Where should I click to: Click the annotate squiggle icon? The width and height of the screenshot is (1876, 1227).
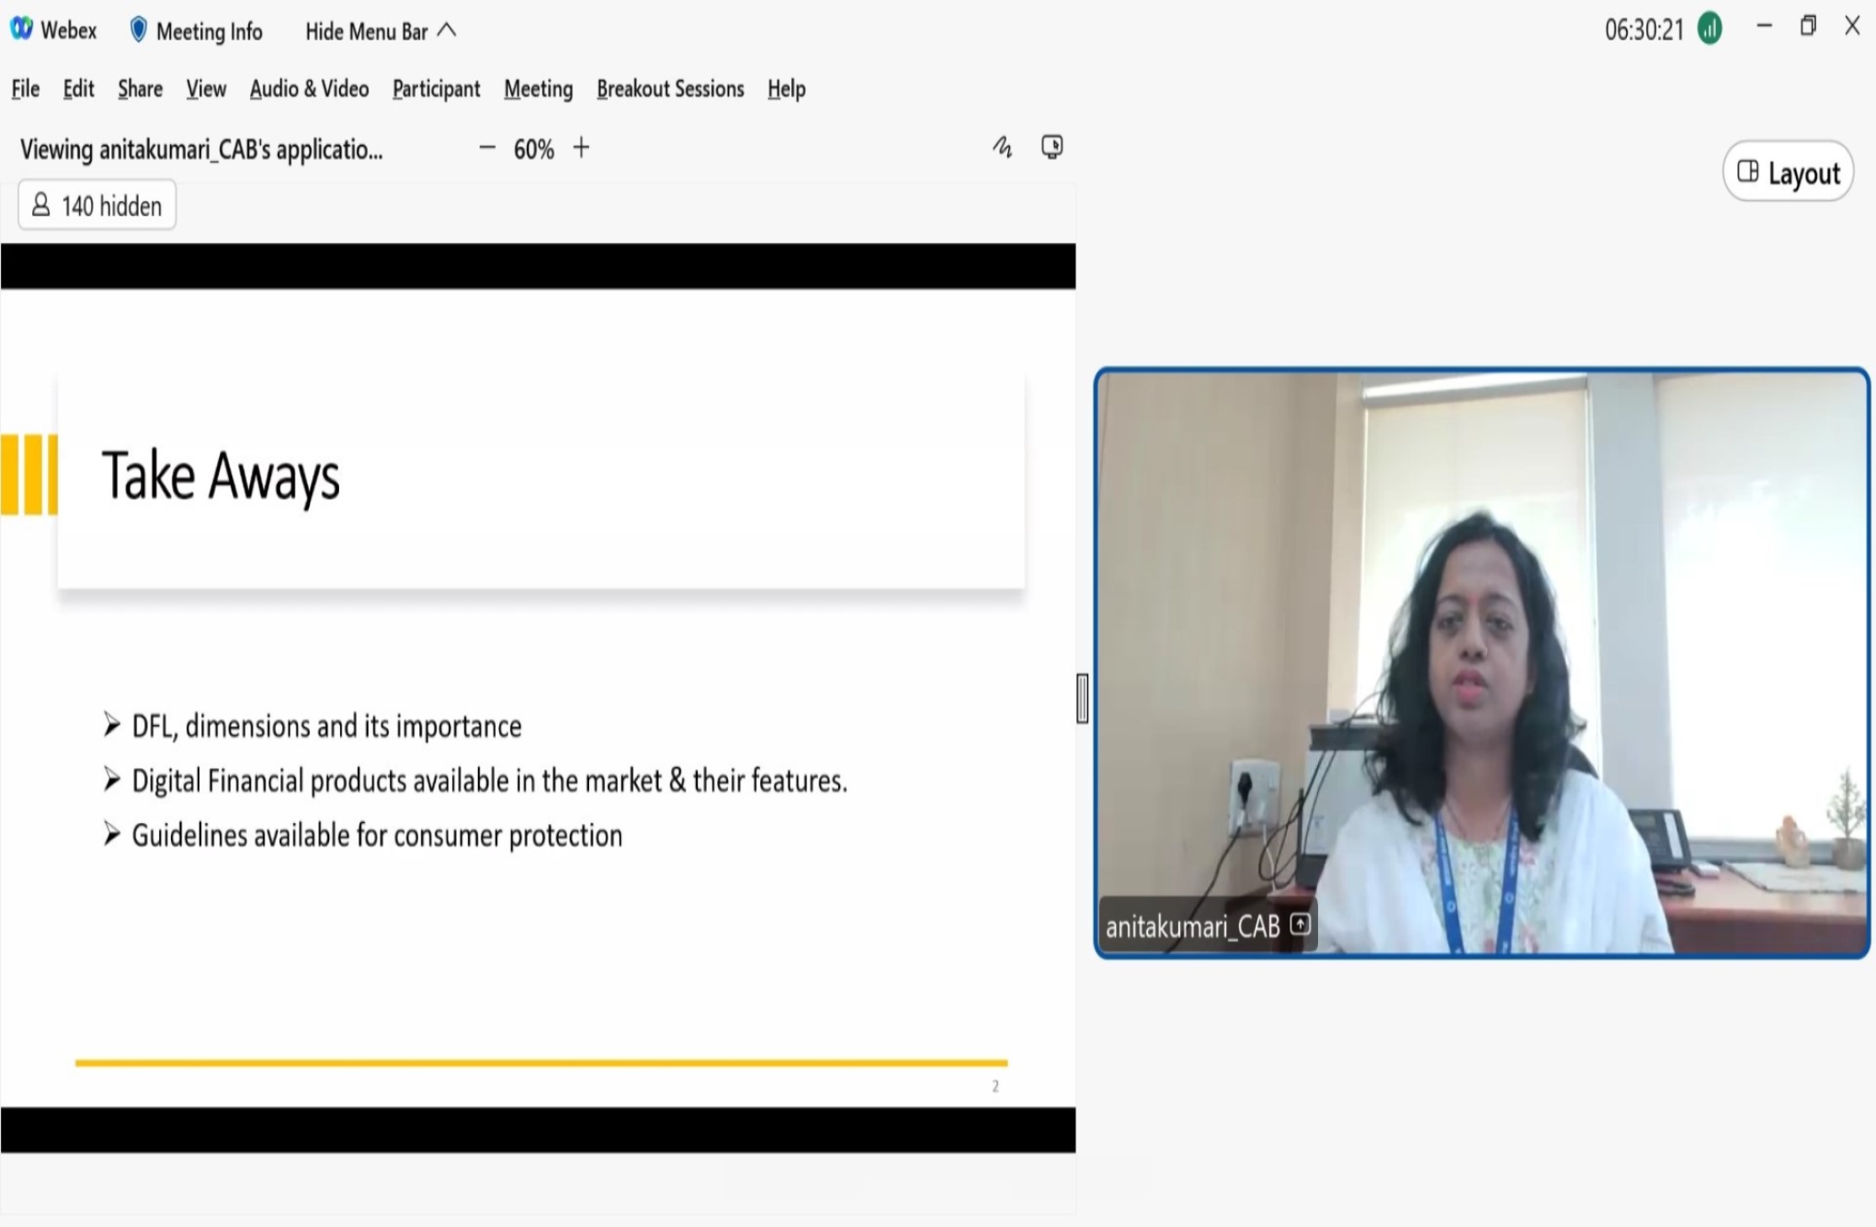click(x=1002, y=147)
